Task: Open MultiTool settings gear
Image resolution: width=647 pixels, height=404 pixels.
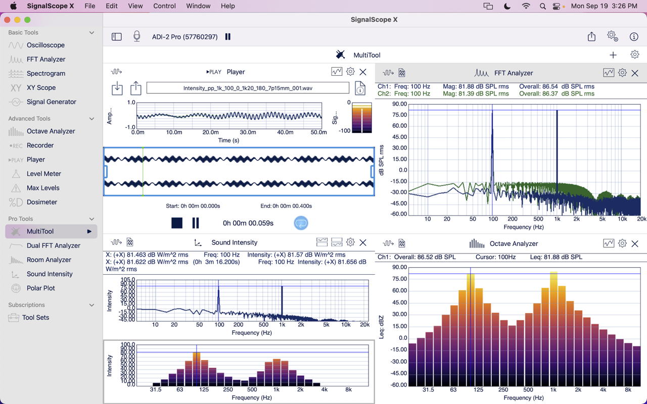Action: [635, 55]
